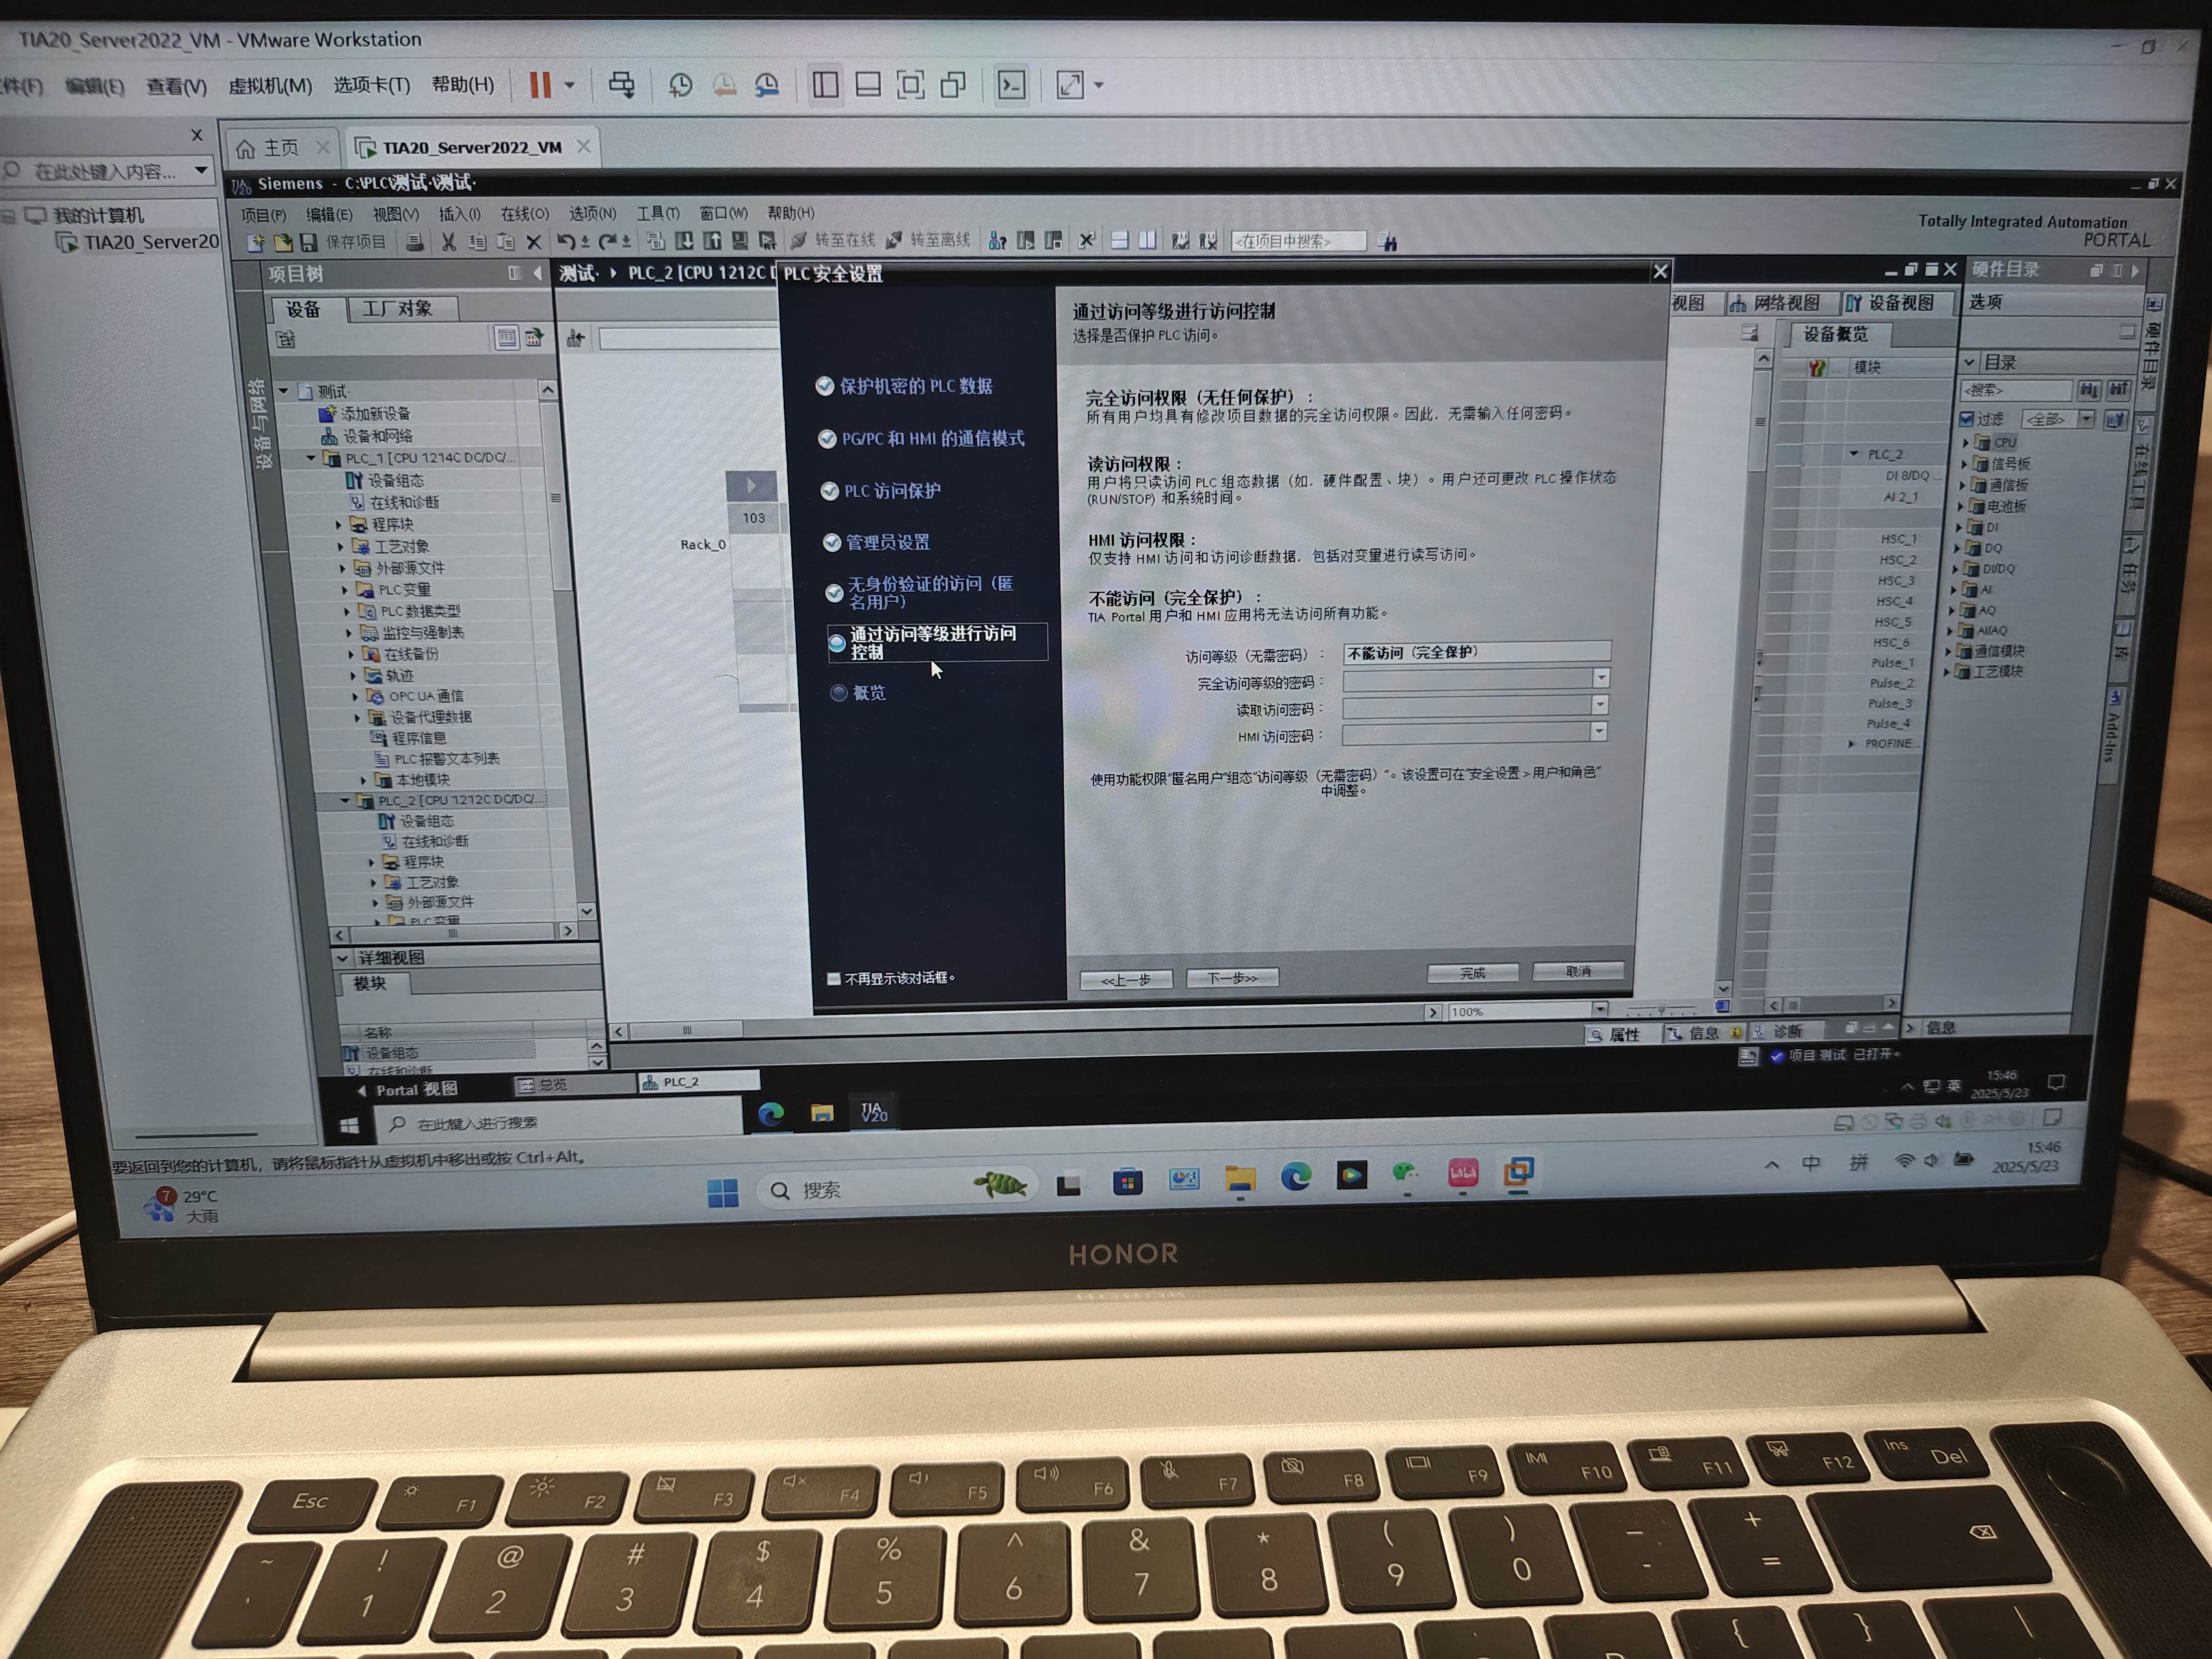The height and width of the screenshot is (1659, 2212).
Task: Click the cut scissors icon in toolbar
Action: point(449,242)
